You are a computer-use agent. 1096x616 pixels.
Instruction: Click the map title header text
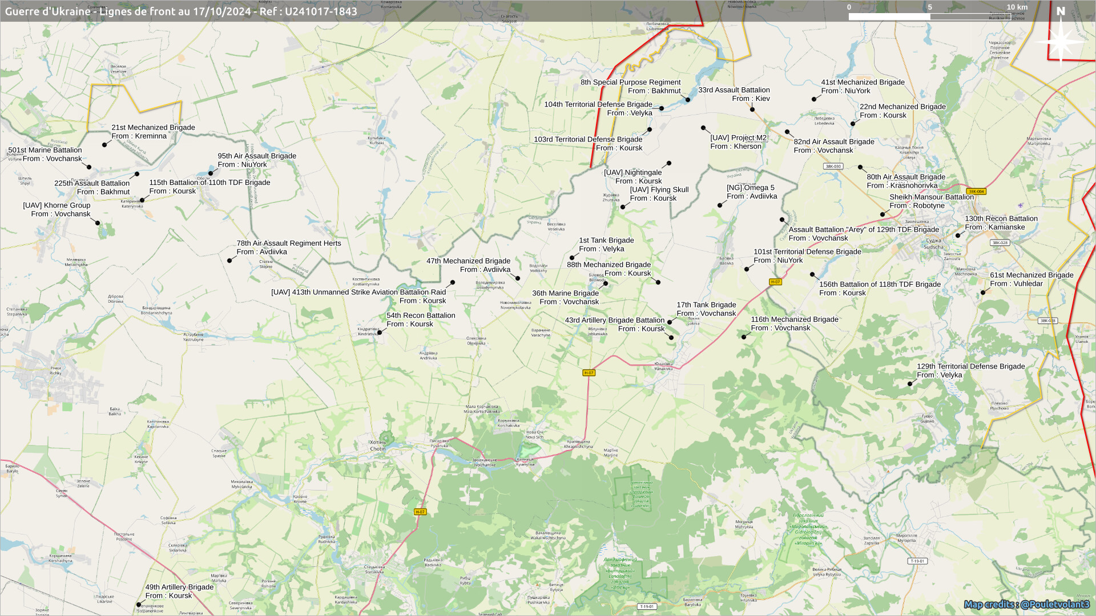pyautogui.click(x=181, y=11)
